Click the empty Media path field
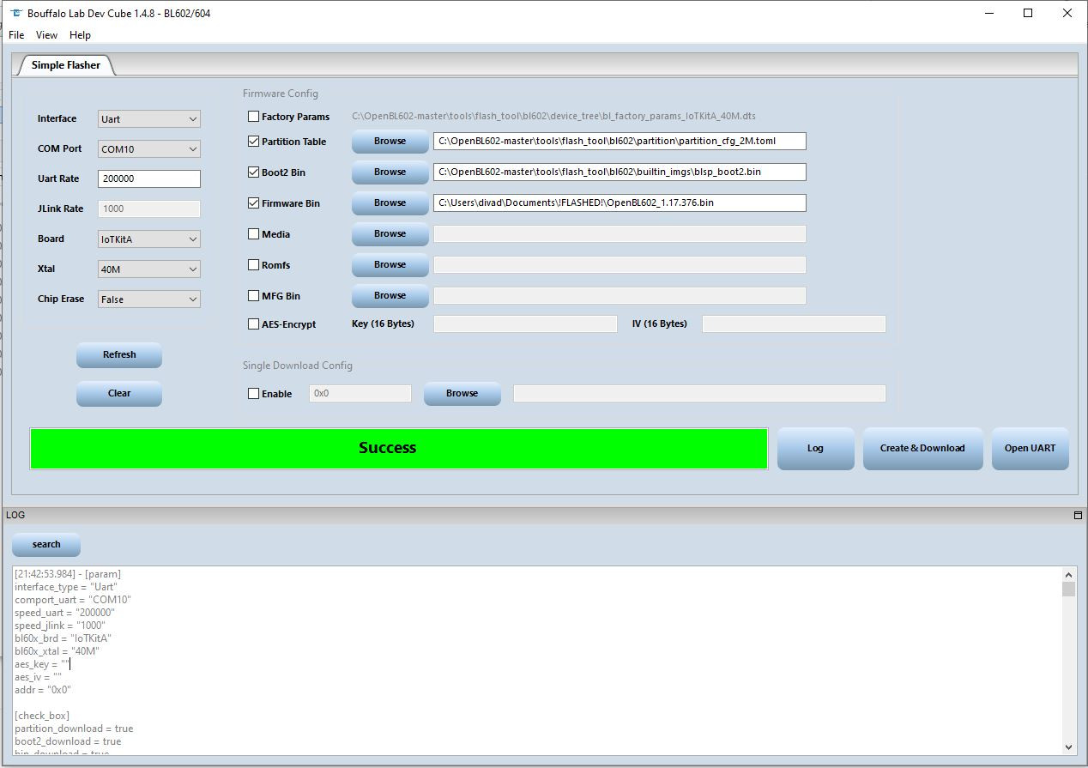The image size is (1088, 768). (x=620, y=233)
